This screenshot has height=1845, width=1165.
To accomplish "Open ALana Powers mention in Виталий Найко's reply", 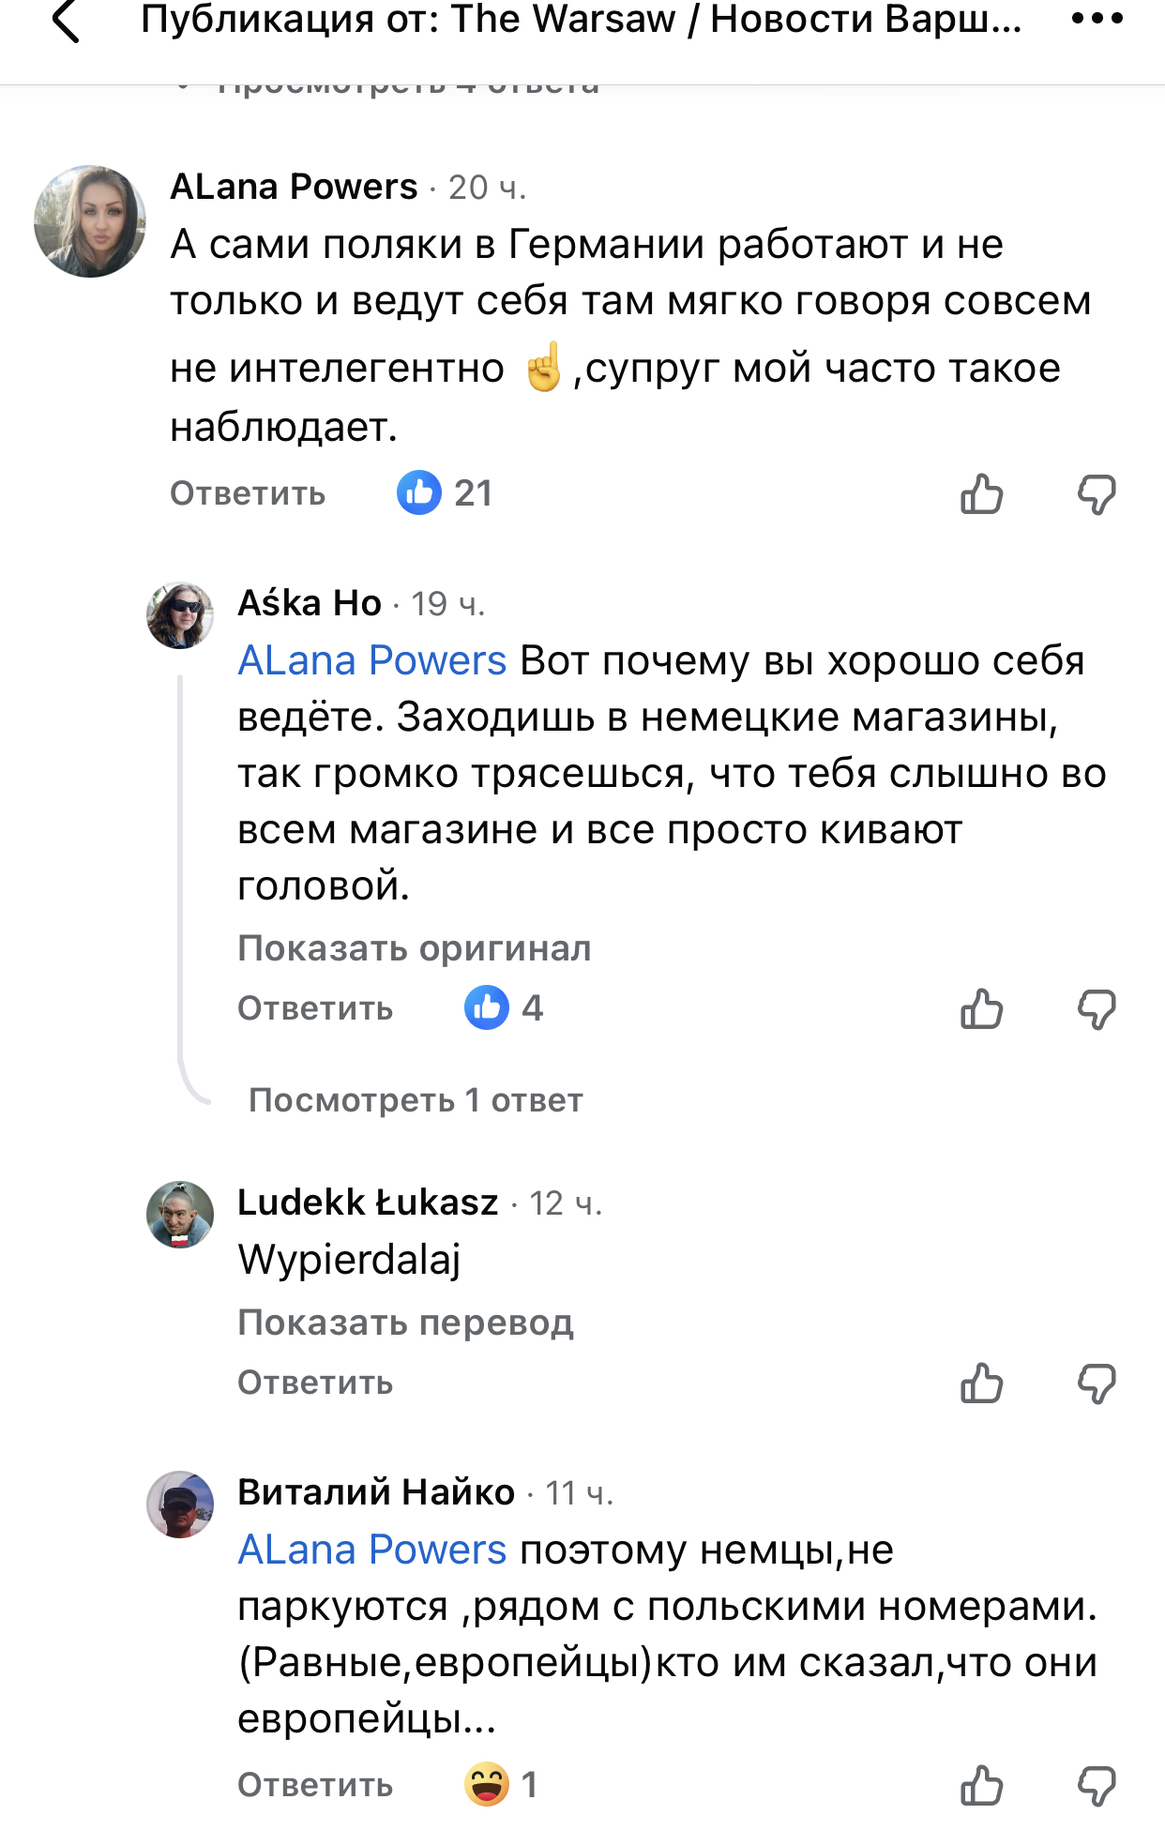I will click(x=371, y=1550).
